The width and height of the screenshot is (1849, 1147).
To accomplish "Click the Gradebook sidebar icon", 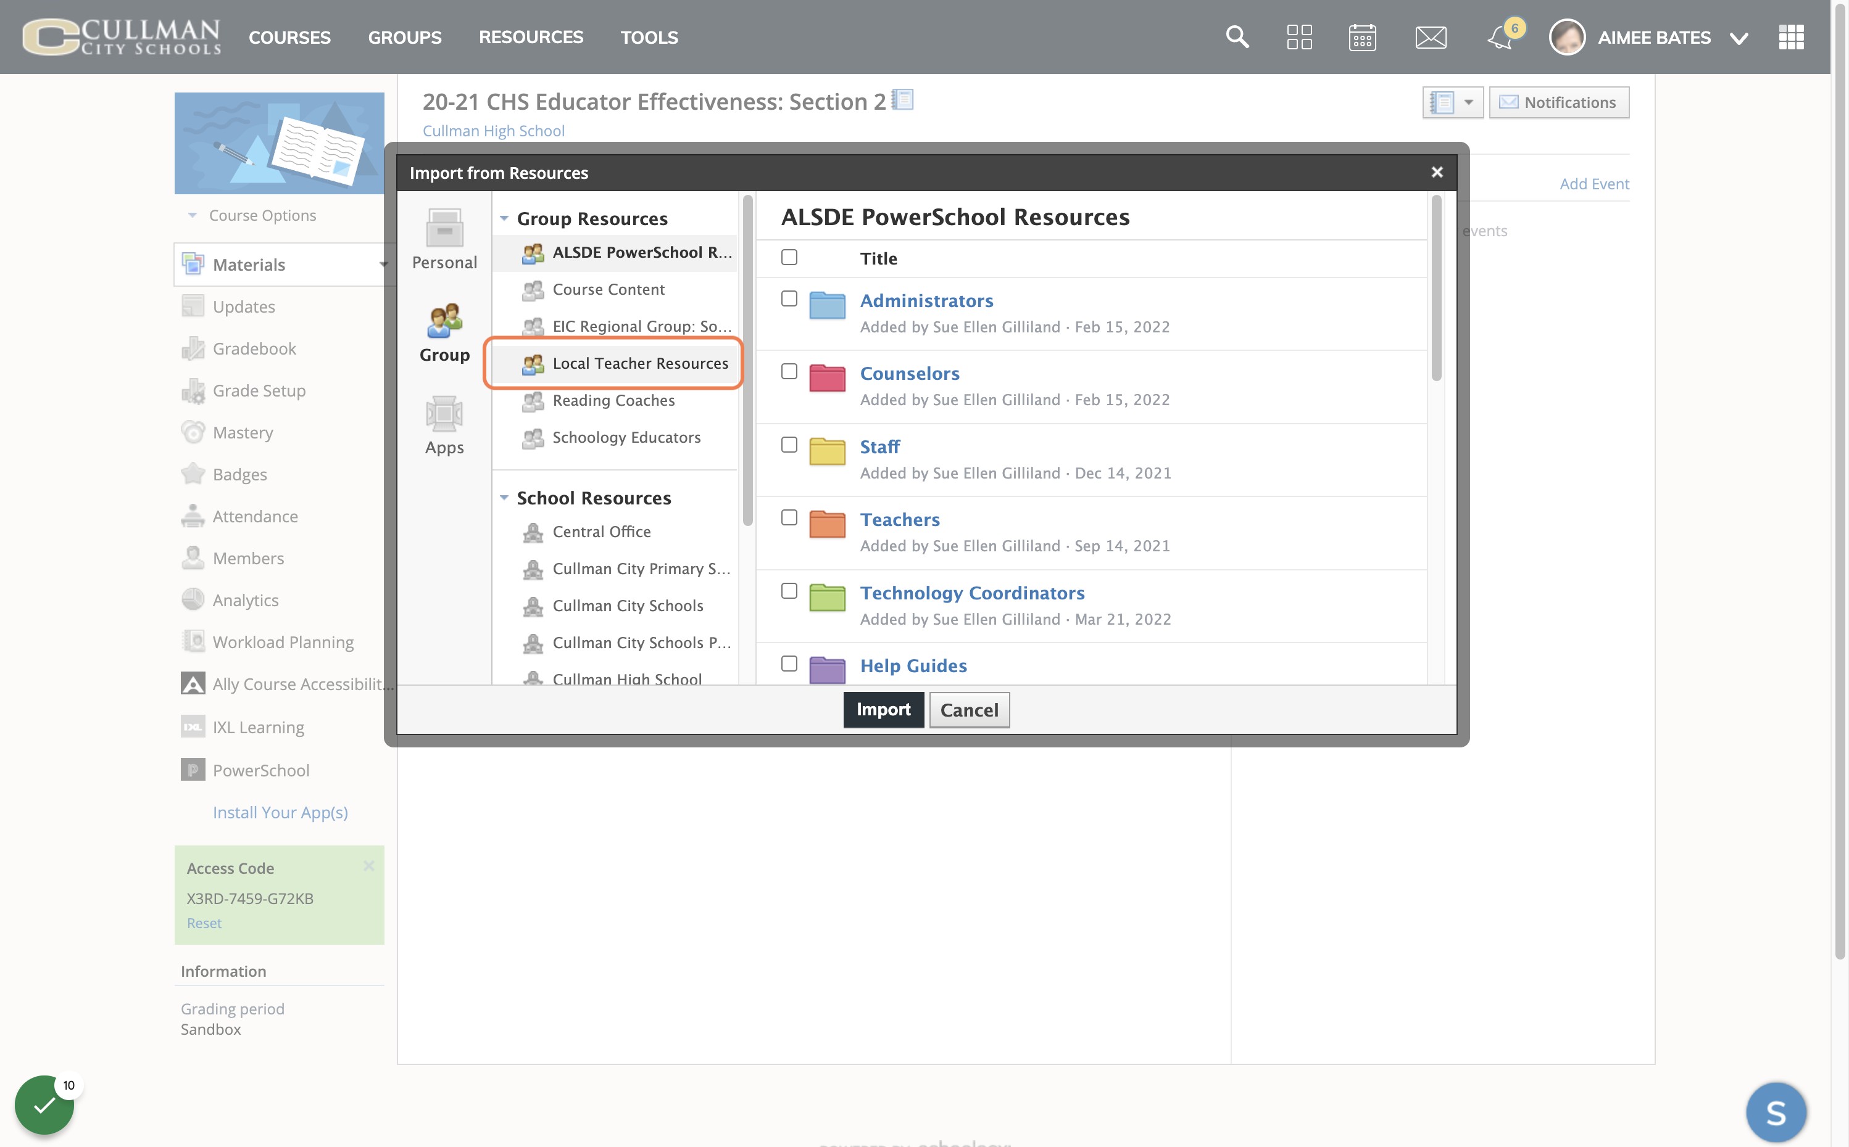I will point(193,348).
